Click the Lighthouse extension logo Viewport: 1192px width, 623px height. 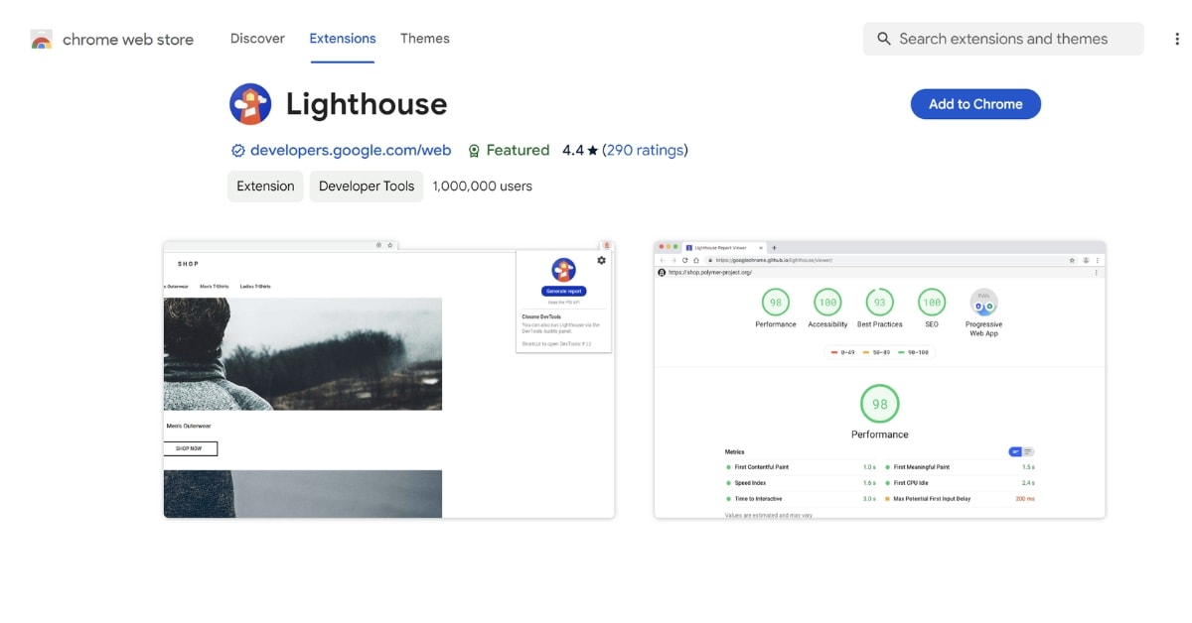[250, 104]
